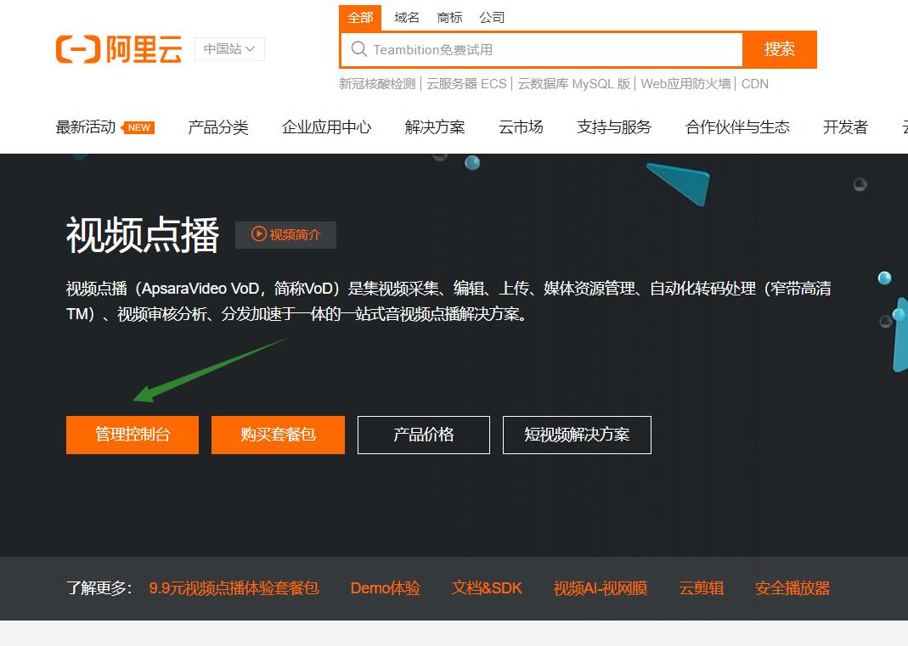Click the 产品价格 button

tap(424, 435)
